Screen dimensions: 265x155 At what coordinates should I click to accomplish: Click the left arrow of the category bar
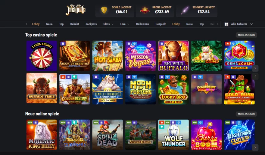(26, 24)
